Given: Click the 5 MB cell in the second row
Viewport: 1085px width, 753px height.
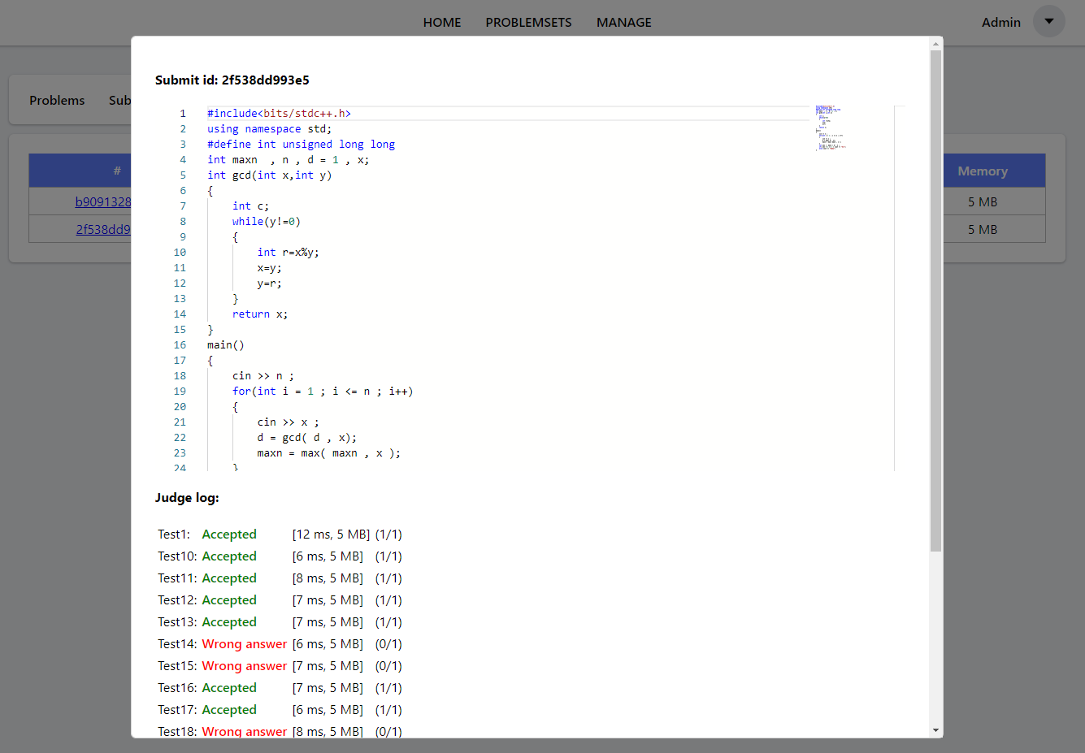Looking at the screenshot, I should point(983,230).
